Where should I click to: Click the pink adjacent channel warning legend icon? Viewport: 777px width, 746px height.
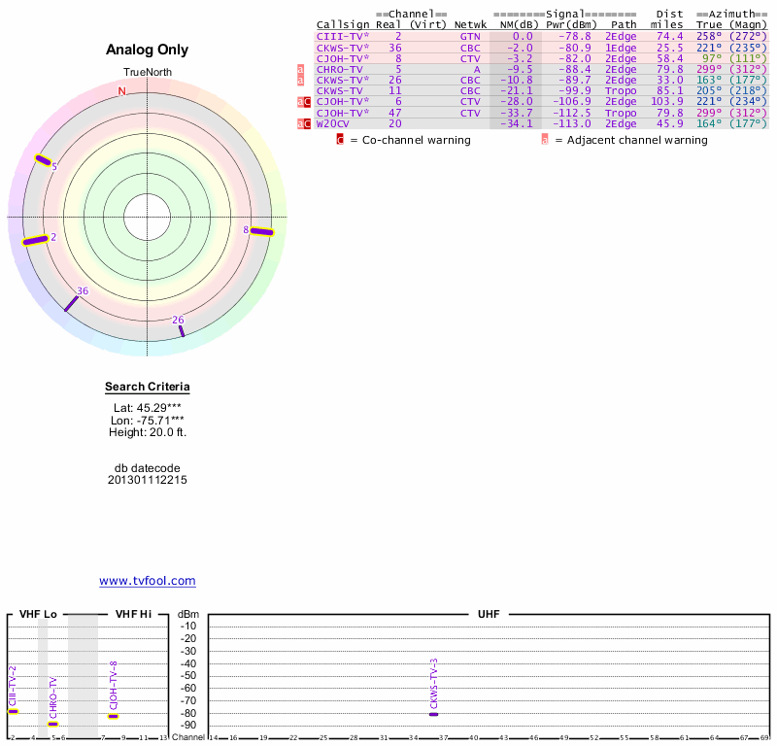(x=545, y=140)
